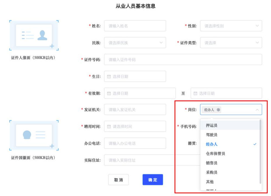Screen dimensions: 271x196
Task: Open the 证件类型 dropdown
Action: coord(231,43)
